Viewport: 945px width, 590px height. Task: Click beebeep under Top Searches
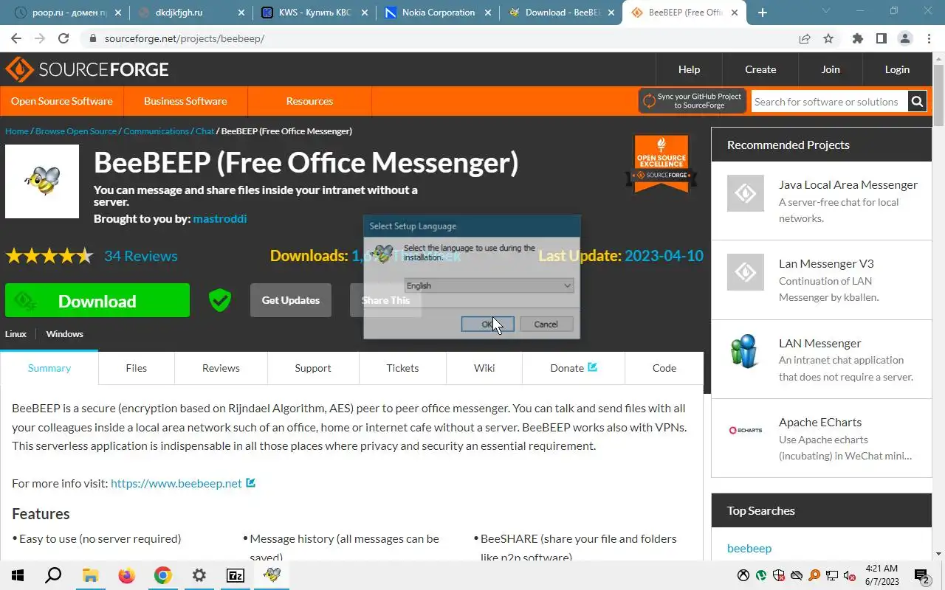[749, 548]
